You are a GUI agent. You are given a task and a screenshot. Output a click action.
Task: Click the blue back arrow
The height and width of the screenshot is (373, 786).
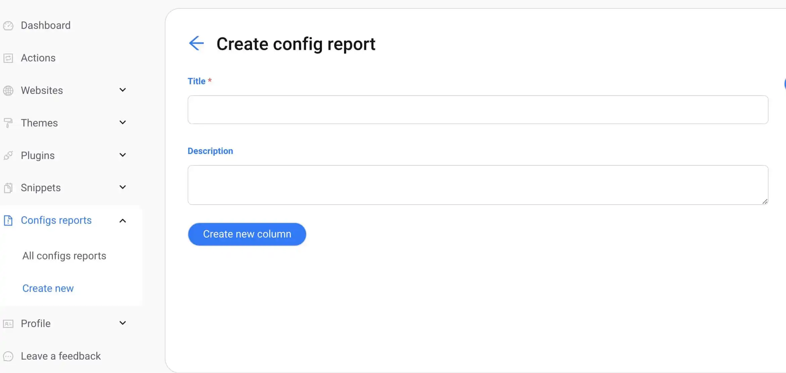[196, 43]
